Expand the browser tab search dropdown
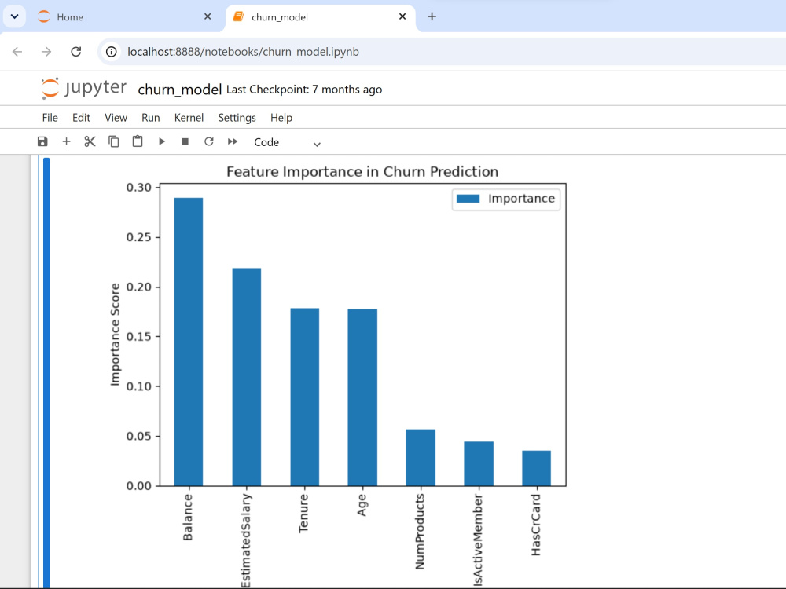 coord(14,16)
